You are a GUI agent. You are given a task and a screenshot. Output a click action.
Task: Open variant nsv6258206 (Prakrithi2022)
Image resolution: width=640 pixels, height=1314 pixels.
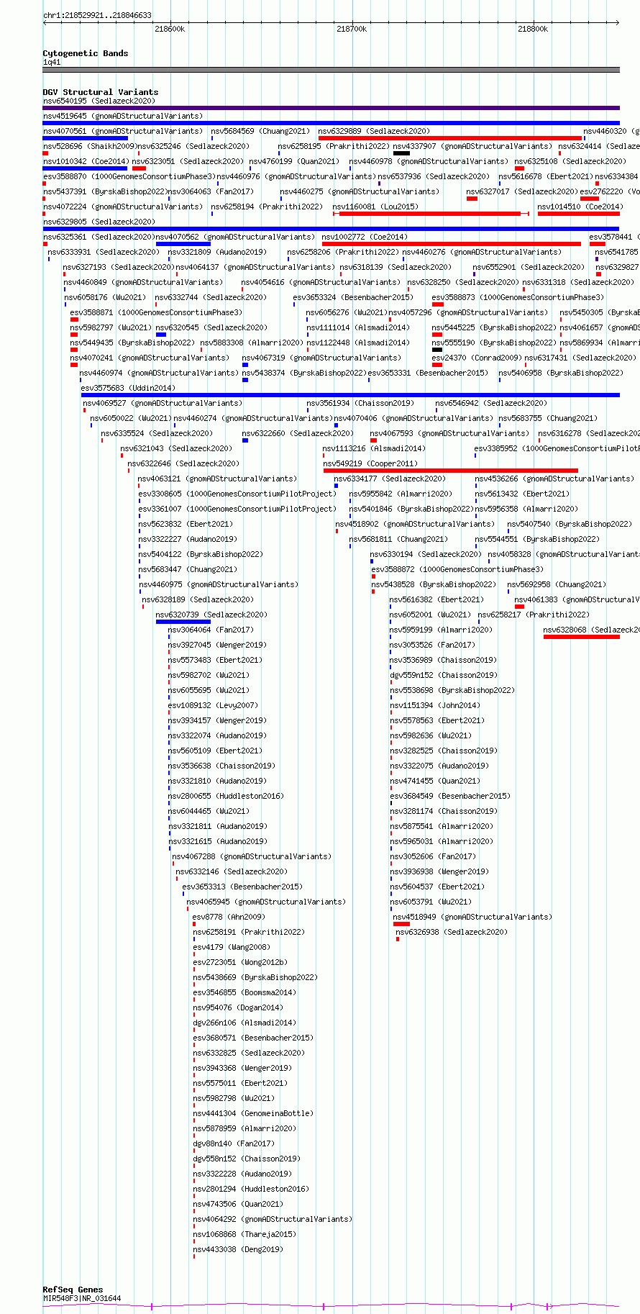(343, 252)
